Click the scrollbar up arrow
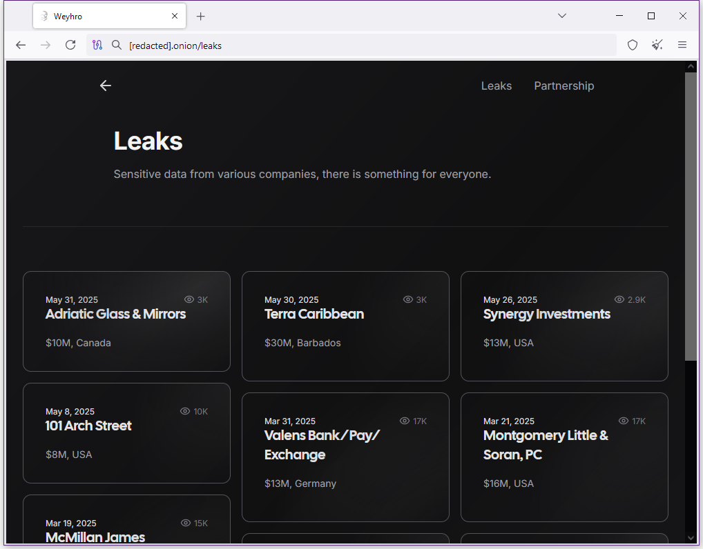Screen dimensions: 703x549 click(x=691, y=66)
